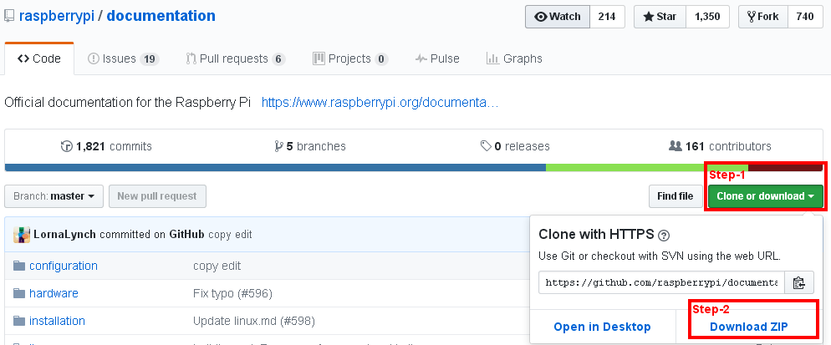Open the Pull requests tab

pyautogui.click(x=235, y=58)
